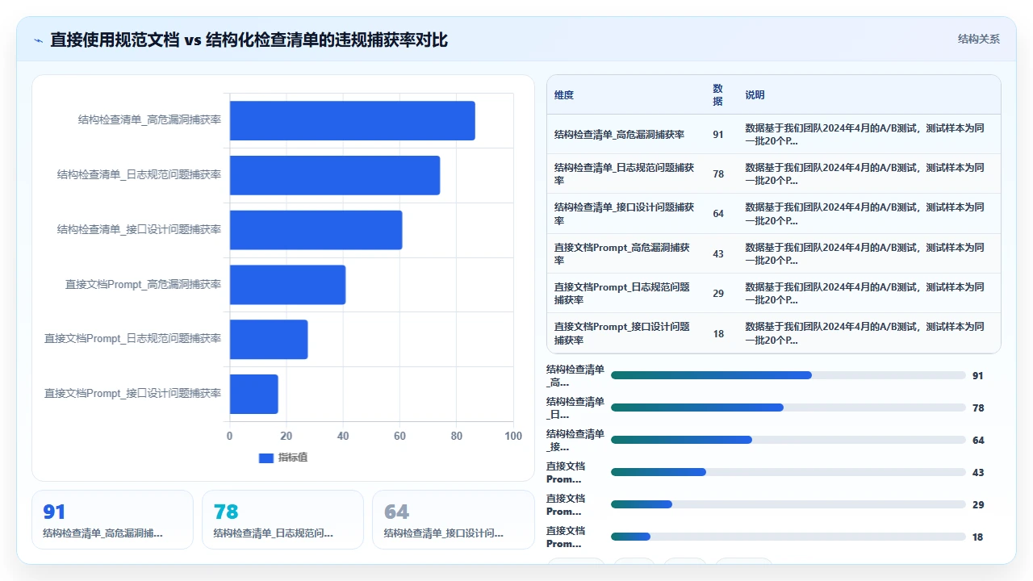1033x581 pixels.
Task: Click the 说明 table column header
Action: [755, 95]
